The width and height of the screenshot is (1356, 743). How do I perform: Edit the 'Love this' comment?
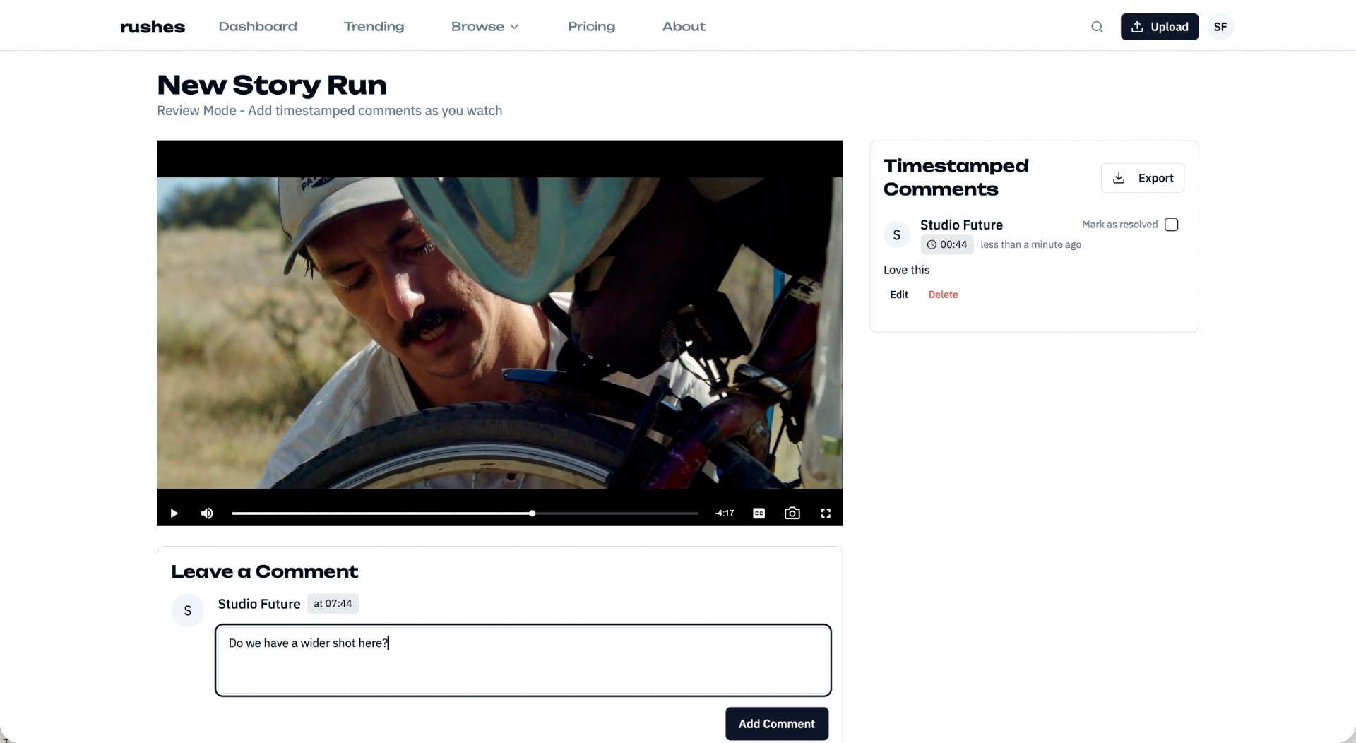coord(898,295)
